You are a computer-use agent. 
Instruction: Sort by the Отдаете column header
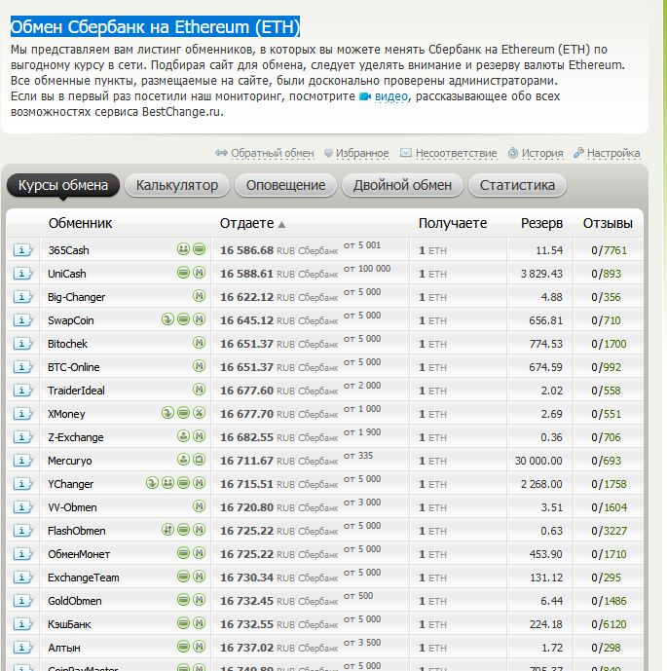pyautogui.click(x=246, y=223)
